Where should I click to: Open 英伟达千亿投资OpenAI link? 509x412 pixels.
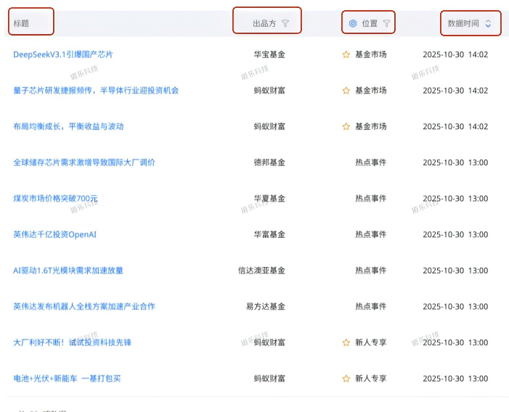[54, 234]
